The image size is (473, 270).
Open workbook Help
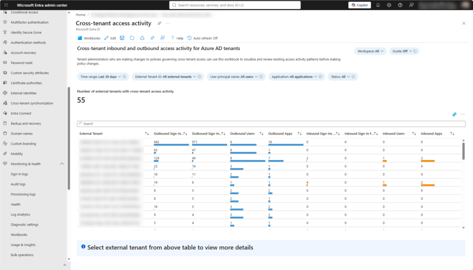point(177,38)
